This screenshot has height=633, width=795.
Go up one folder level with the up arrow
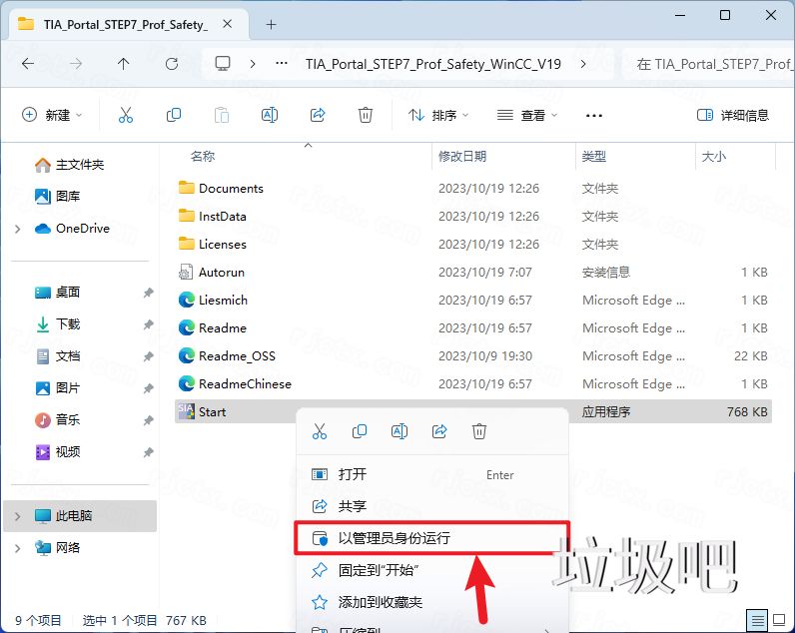[123, 64]
